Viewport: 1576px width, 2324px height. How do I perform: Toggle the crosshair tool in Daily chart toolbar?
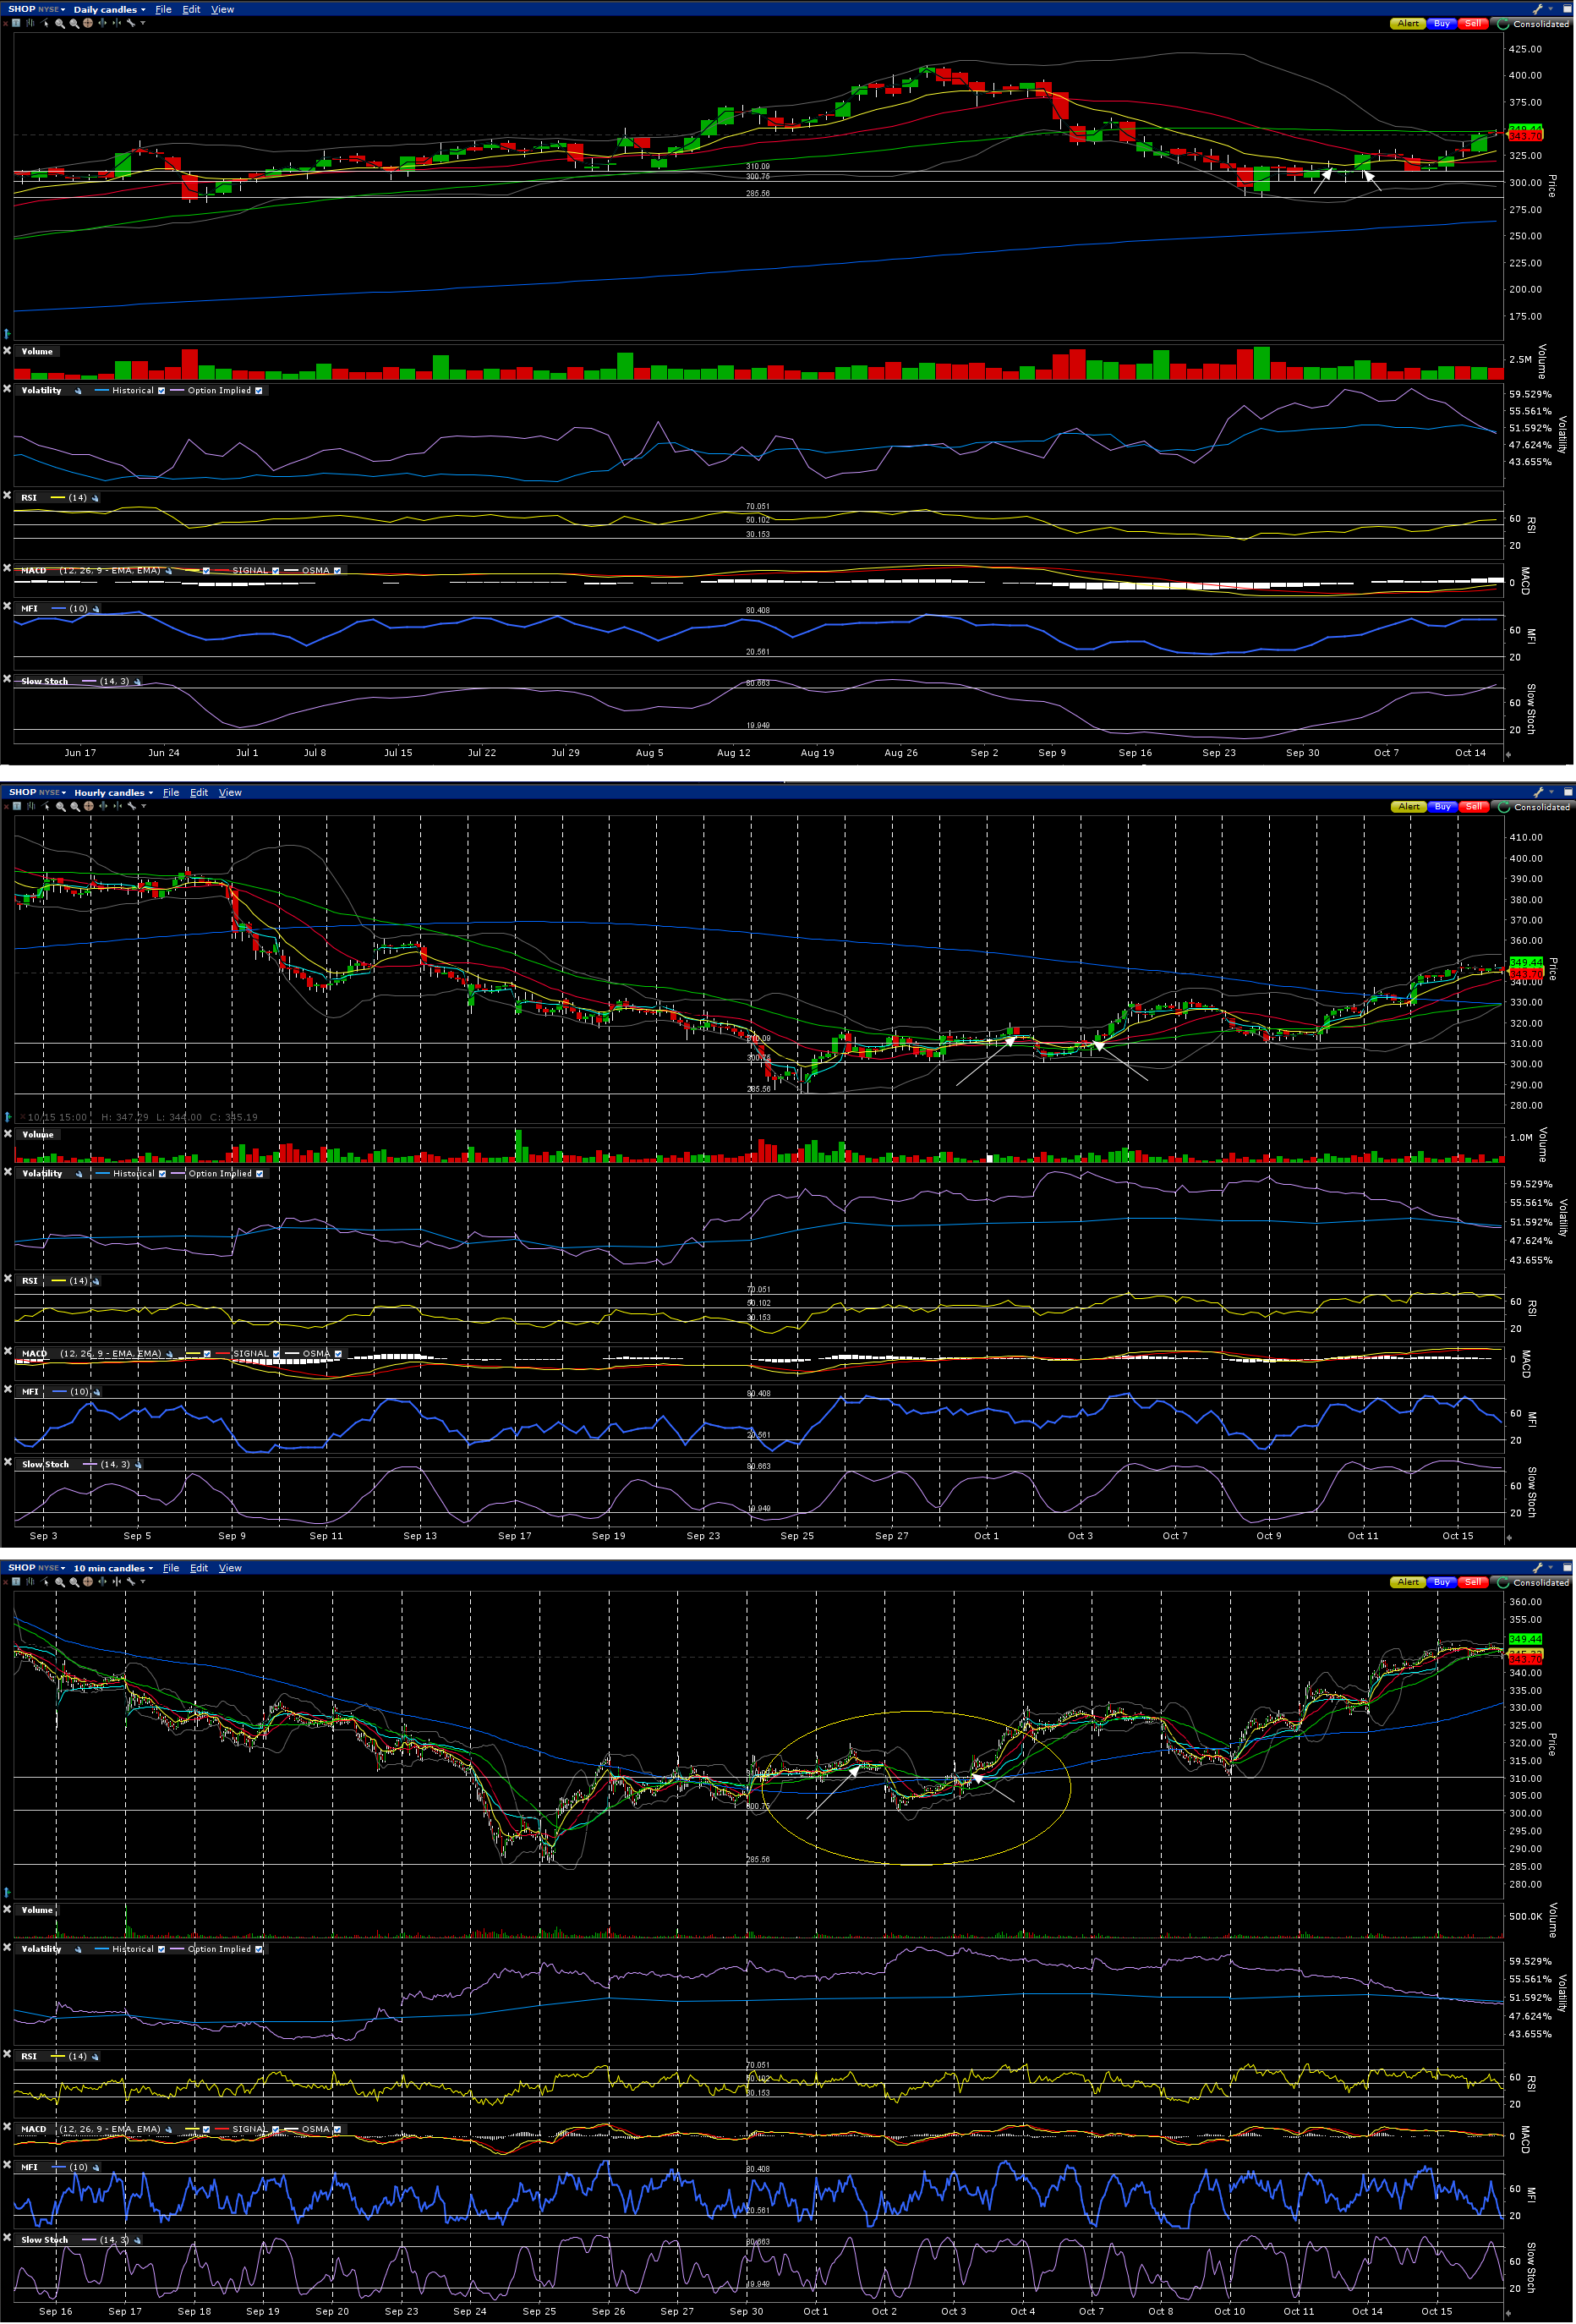coord(88,23)
